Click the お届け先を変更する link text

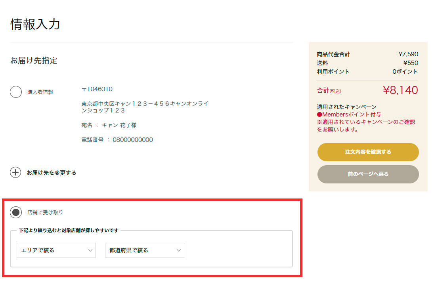52,173
